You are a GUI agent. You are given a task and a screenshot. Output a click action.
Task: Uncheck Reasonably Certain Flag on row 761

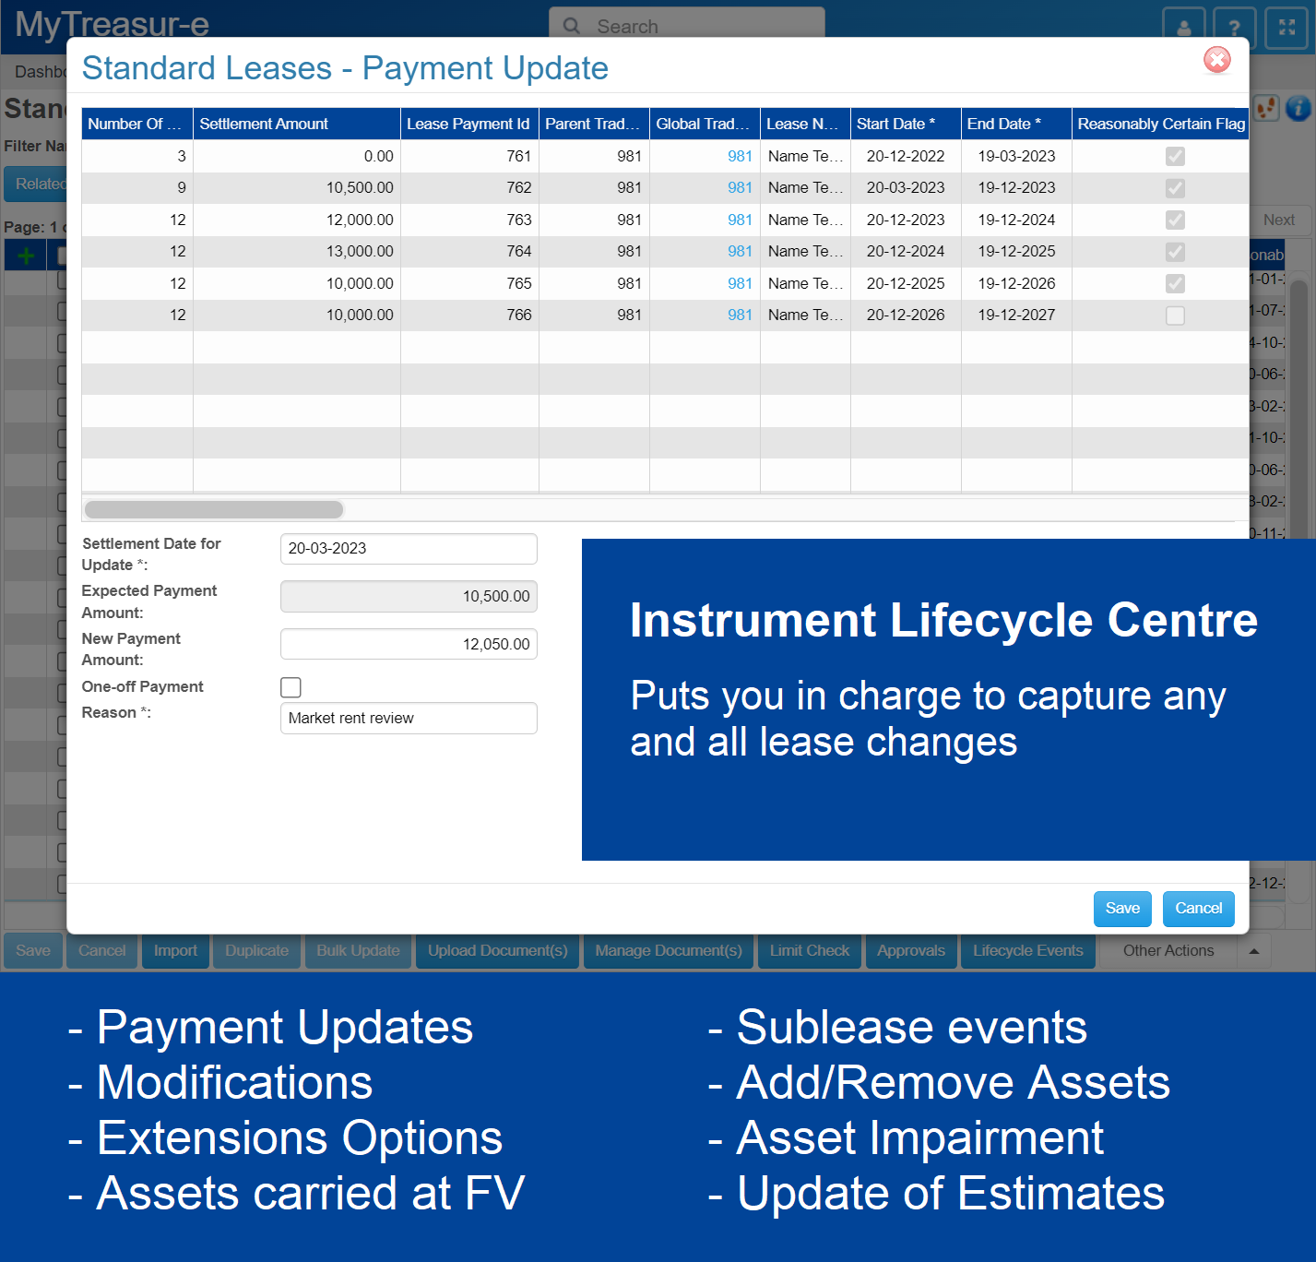(x=1175, y=157)
